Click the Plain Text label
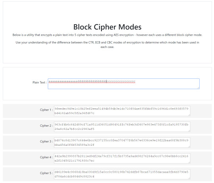 pos(40,82)
